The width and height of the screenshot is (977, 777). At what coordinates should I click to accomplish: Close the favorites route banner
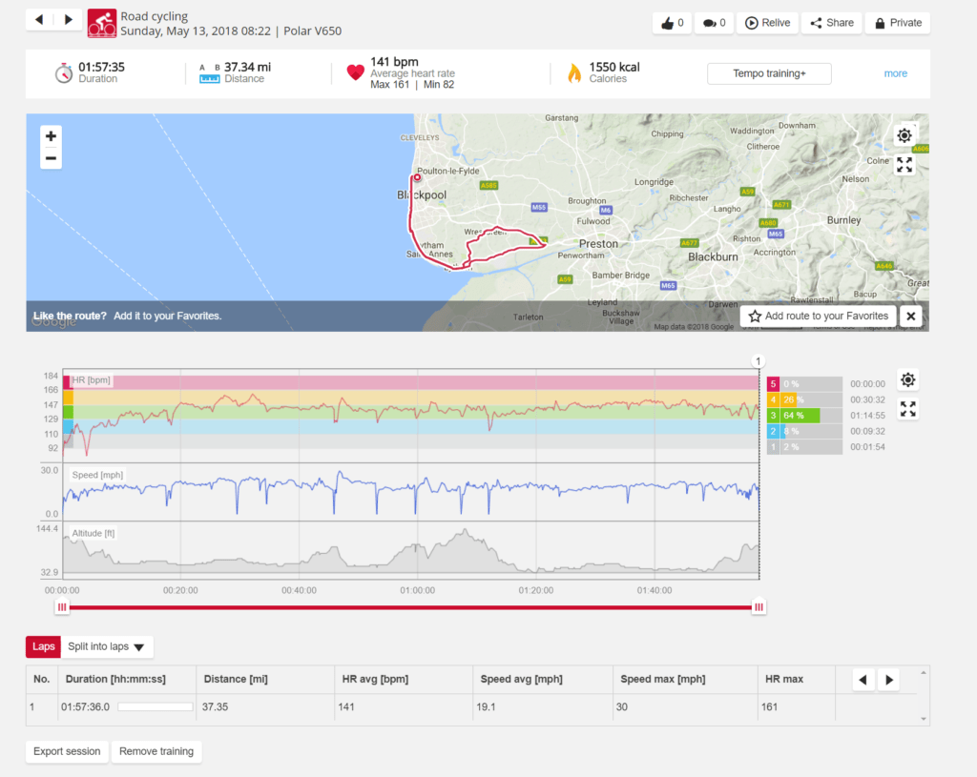[x=910, y=317]
